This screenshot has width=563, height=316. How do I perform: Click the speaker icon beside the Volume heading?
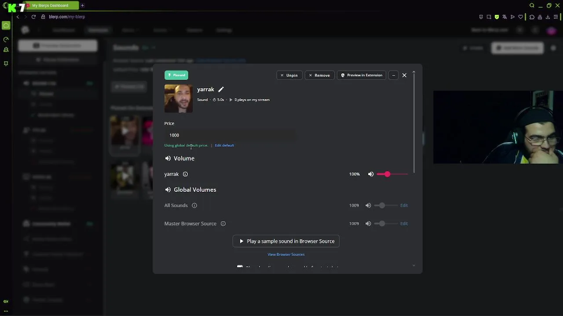168,158
